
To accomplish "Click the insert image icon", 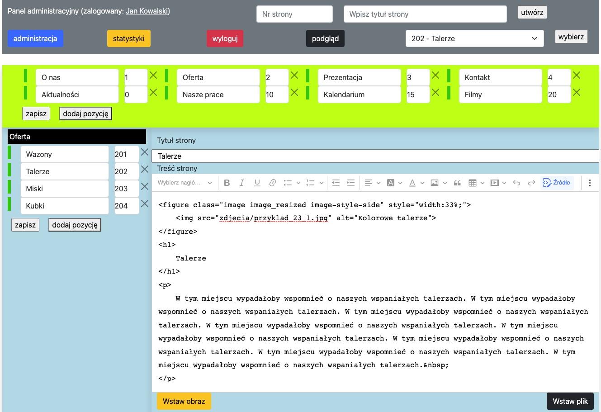I will pos(435,183).
